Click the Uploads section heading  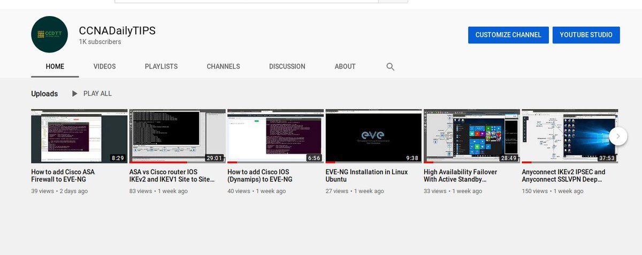coord(44,94)
